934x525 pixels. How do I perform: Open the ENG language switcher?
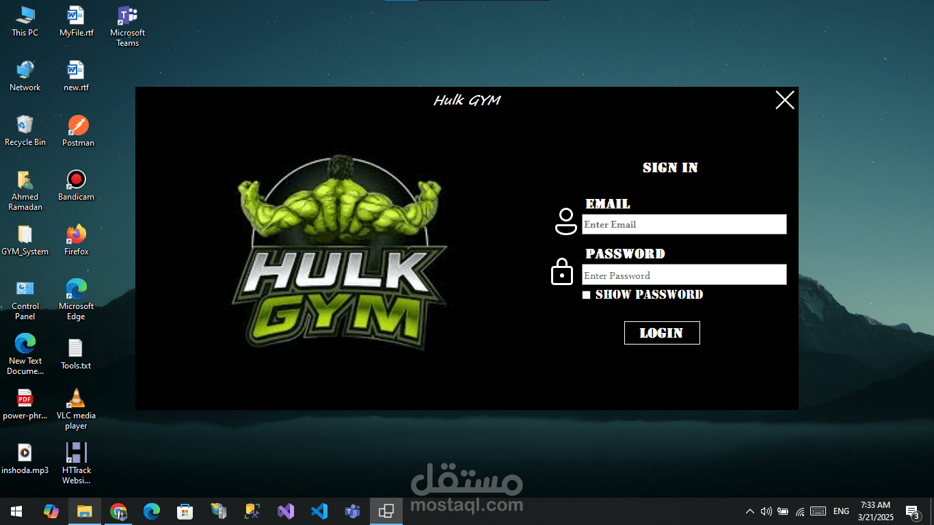click(x=841, y=511)
